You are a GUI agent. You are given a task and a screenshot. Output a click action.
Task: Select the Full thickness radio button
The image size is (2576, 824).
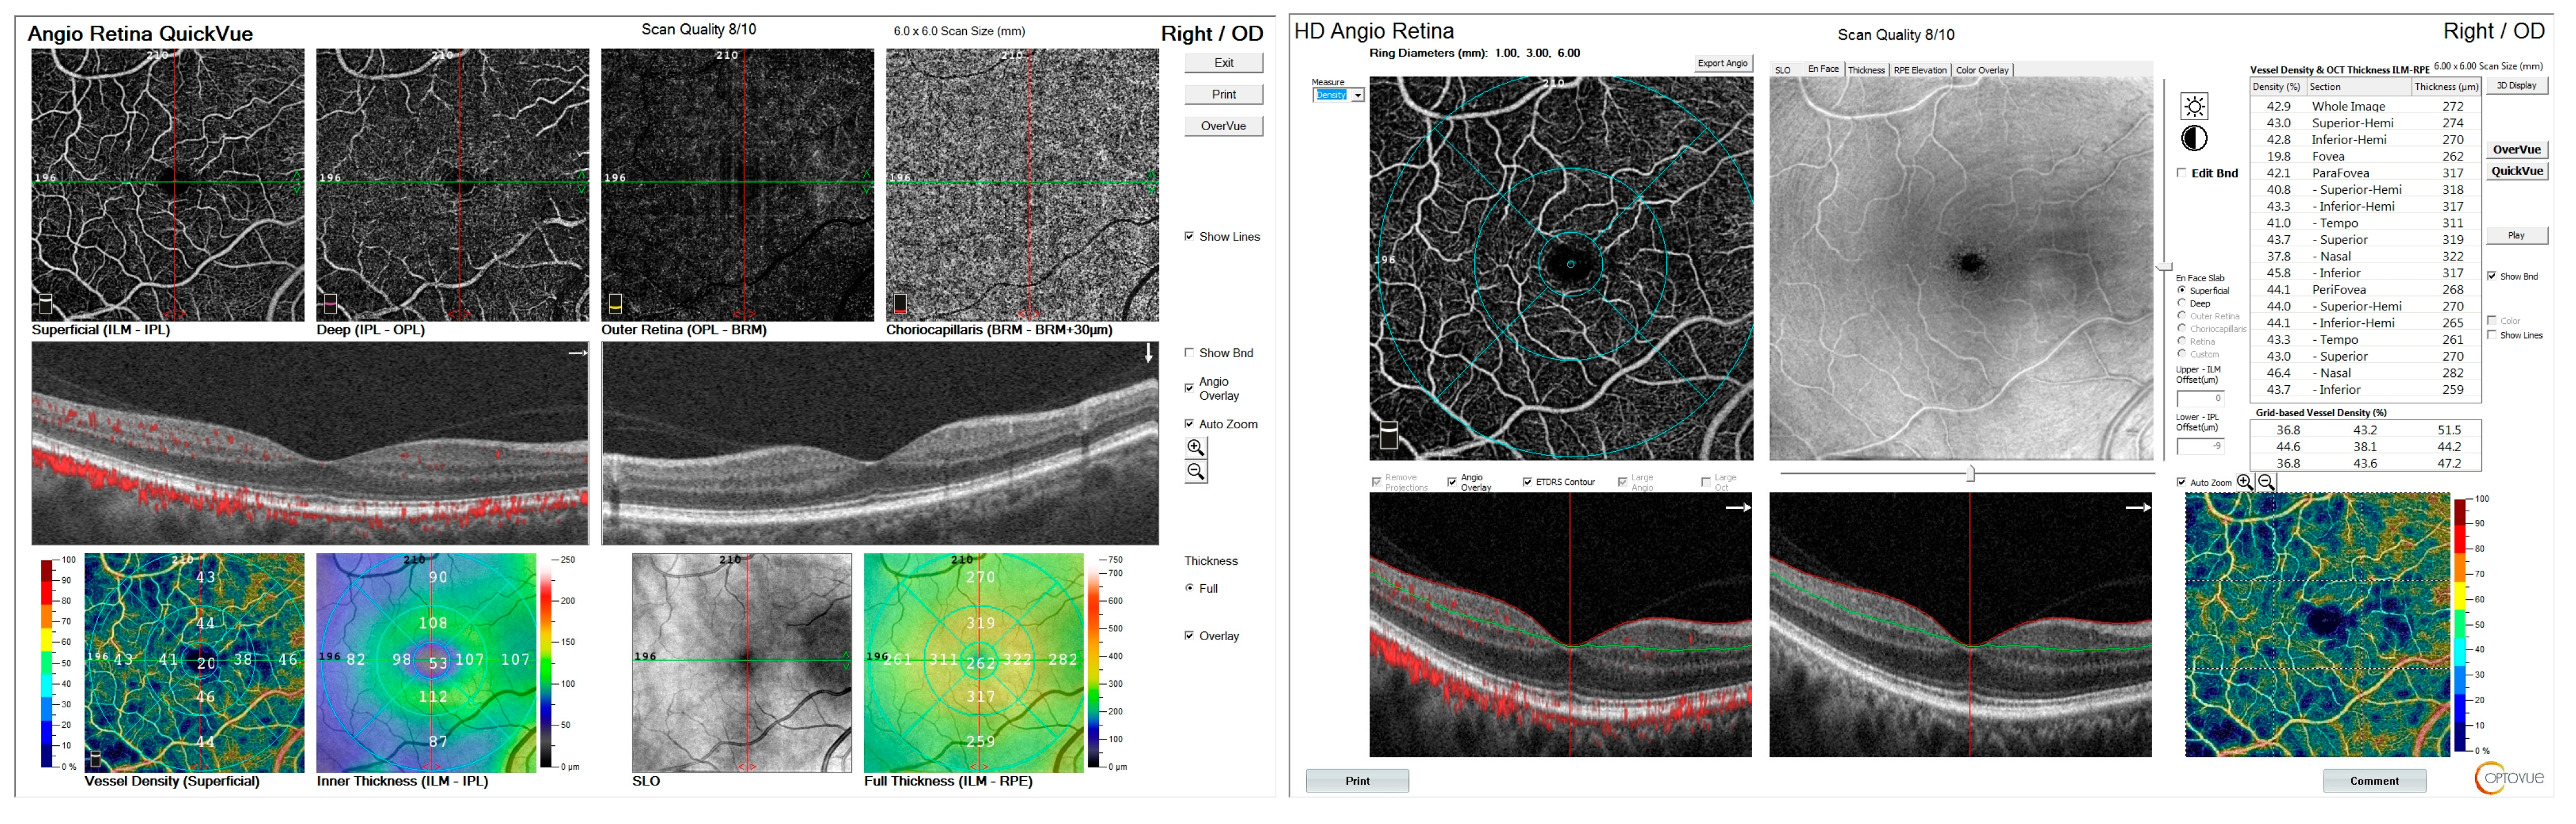[1189, 589]
